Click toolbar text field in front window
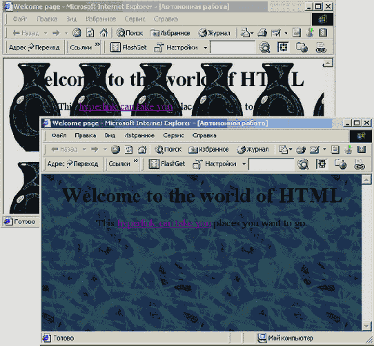Image resolution: width=374 pixels, height=346 pixels. coord(271,164)
